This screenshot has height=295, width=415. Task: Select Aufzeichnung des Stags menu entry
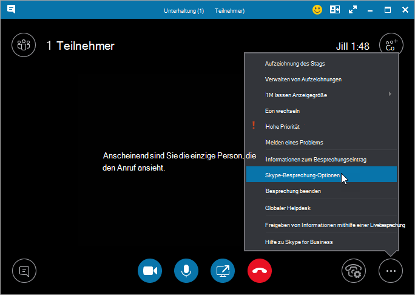pos(322,64)
